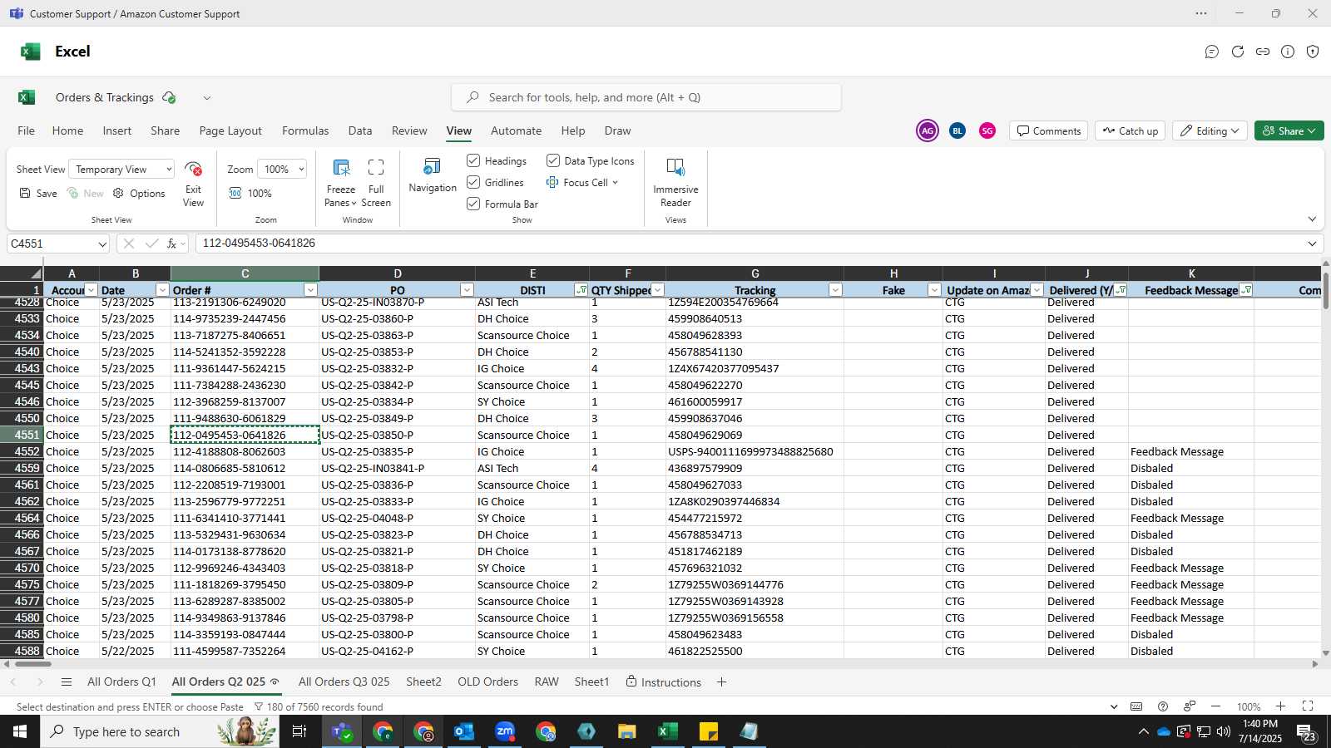
Task: Open the all sheets list icon
Action: click(x=67, y=682)
